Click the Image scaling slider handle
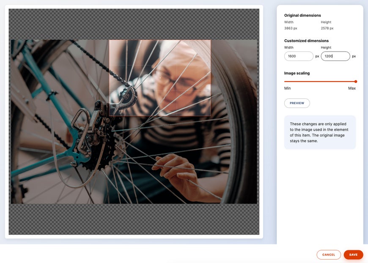 [356, 82]
